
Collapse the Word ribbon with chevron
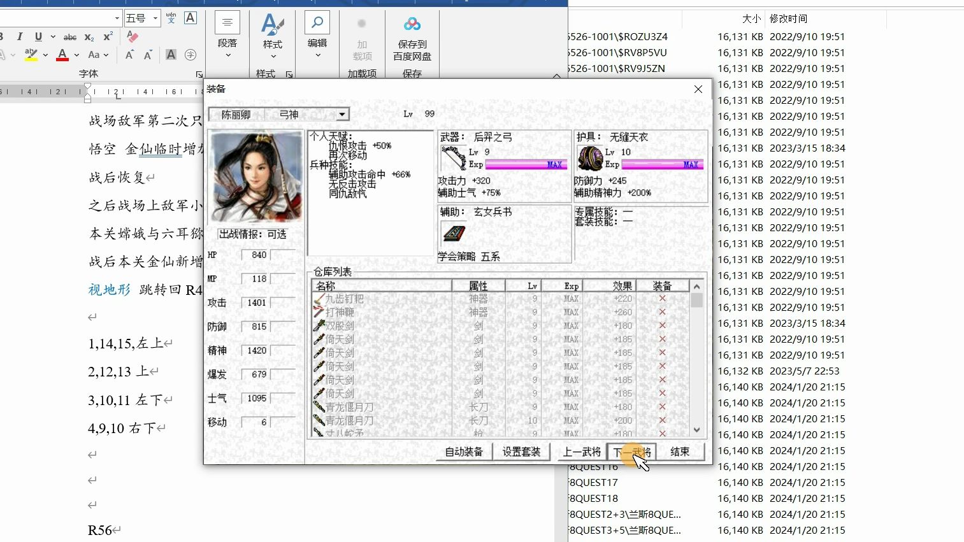[x=556, y=75]
